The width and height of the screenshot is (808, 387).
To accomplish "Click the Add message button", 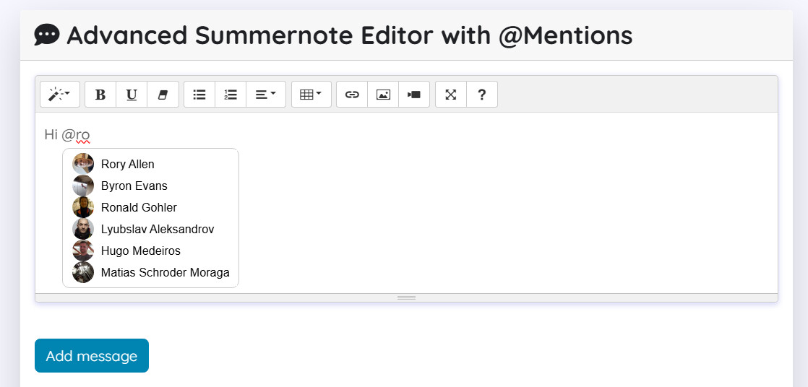I will [x=92, y=356].
